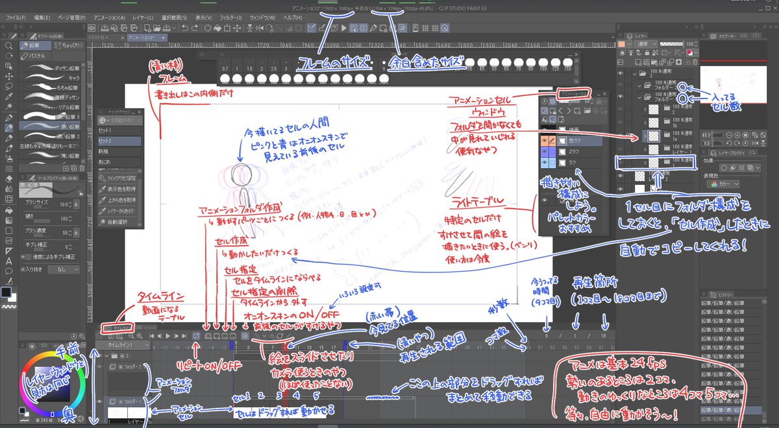Open the タイムライン1 timeline selector dropdown
The image size is (779, 428).
pyautogui.click(x=123, y=346)
